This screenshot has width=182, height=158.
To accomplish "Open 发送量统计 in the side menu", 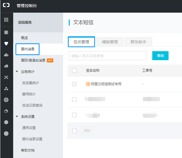I will click(30, 83).
